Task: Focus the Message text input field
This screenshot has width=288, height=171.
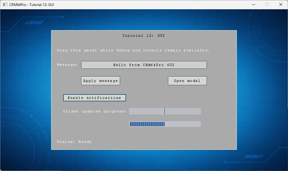Action: point(144,65)
